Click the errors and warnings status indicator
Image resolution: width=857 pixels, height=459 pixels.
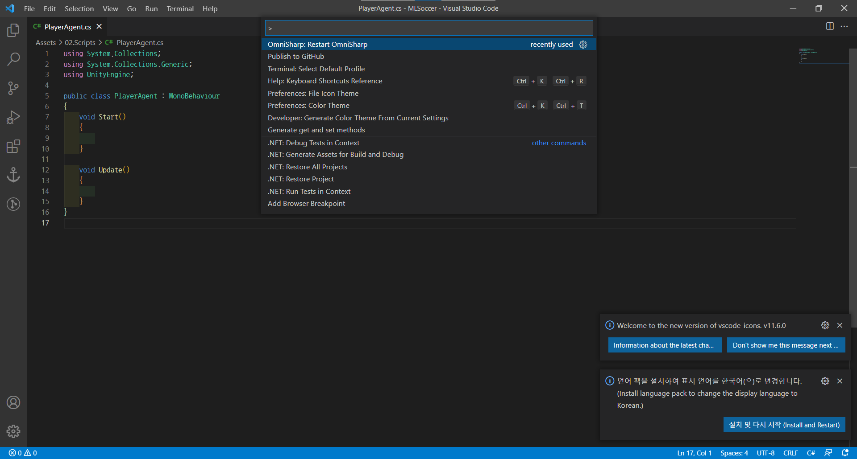point(23,453)
